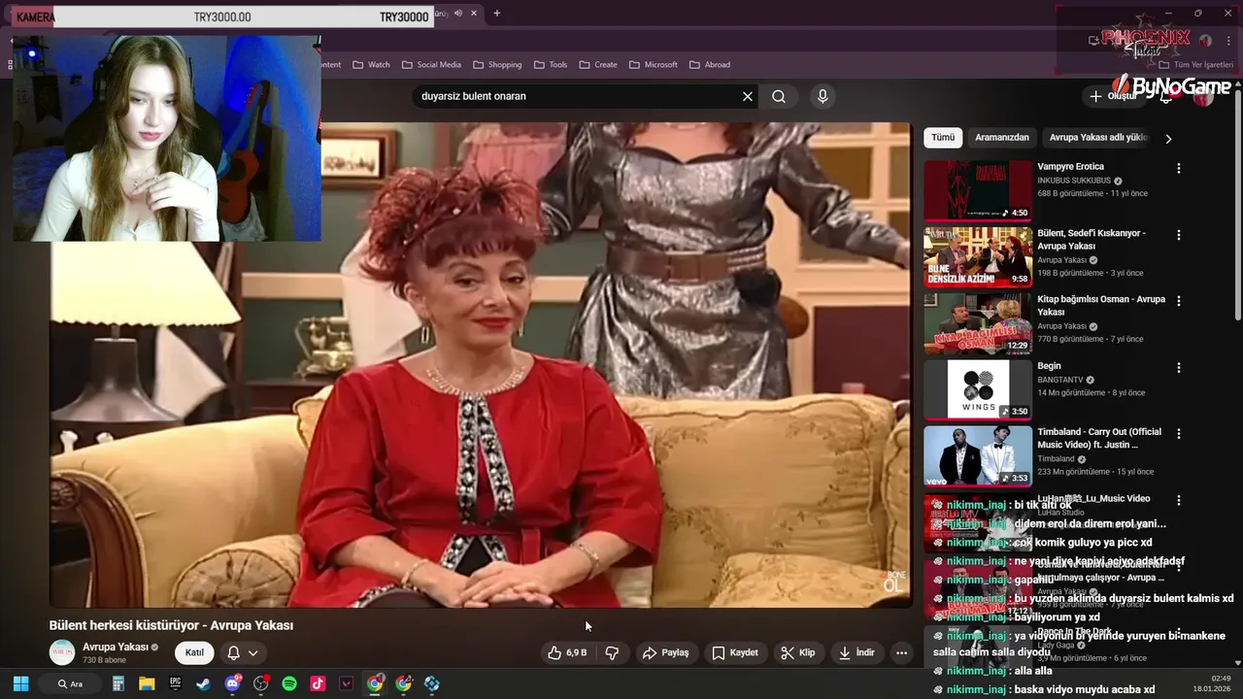This screenshot has width=1243, height=699.
Task: Open OBS Studio from the taskbar
Action: click(260, 683)
